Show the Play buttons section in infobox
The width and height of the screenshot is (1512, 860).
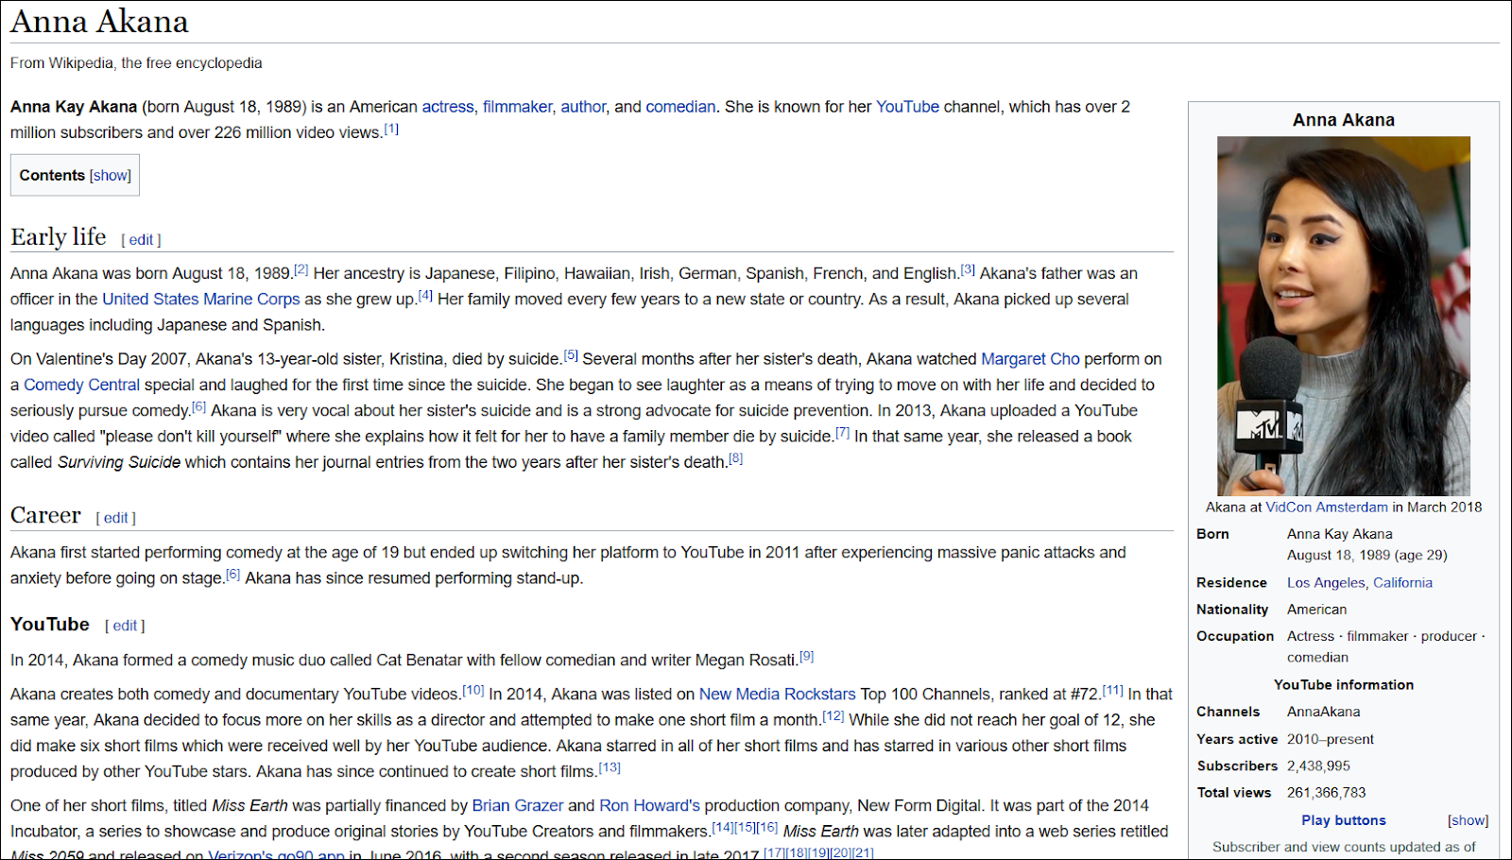click(1468, 820)
